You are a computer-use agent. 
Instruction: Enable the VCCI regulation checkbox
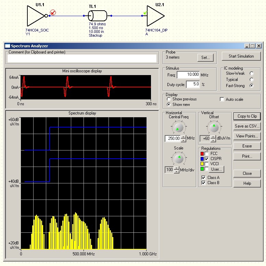click(x=206, y=164)
